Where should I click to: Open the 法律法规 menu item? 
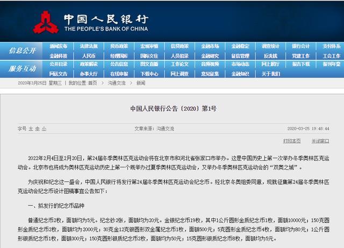89,46
